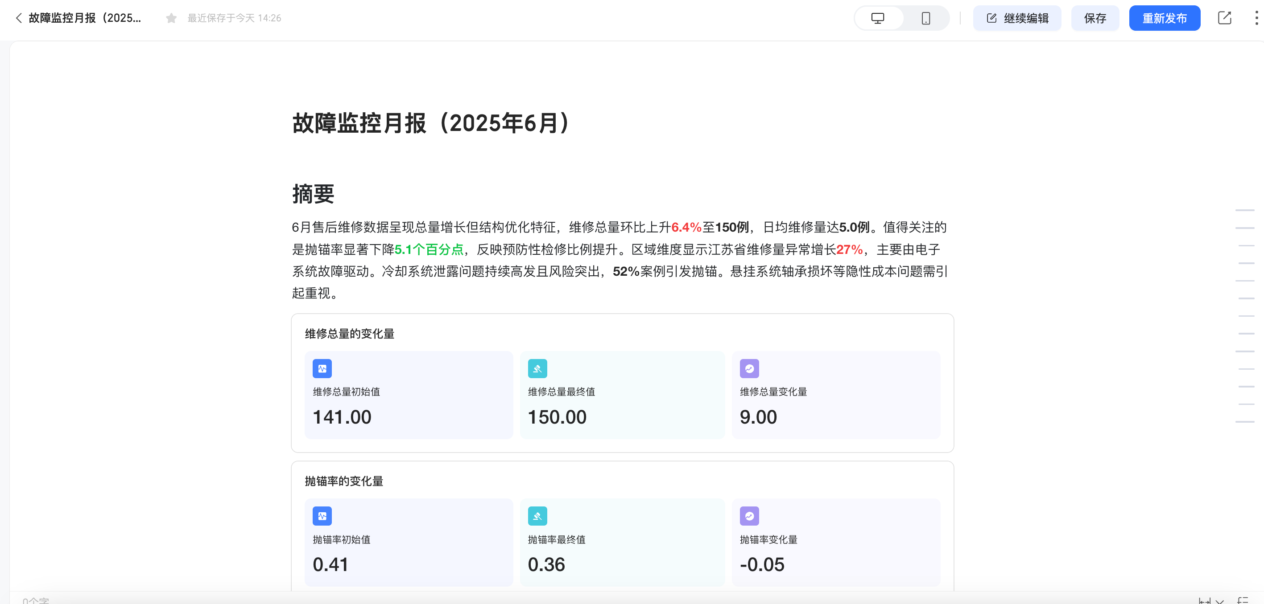Click the back arrow beside document title

pos(19,18)
